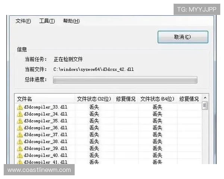Open the 工具(T) menu
This screenshot has height=179, width=224.
pos(47,21)
